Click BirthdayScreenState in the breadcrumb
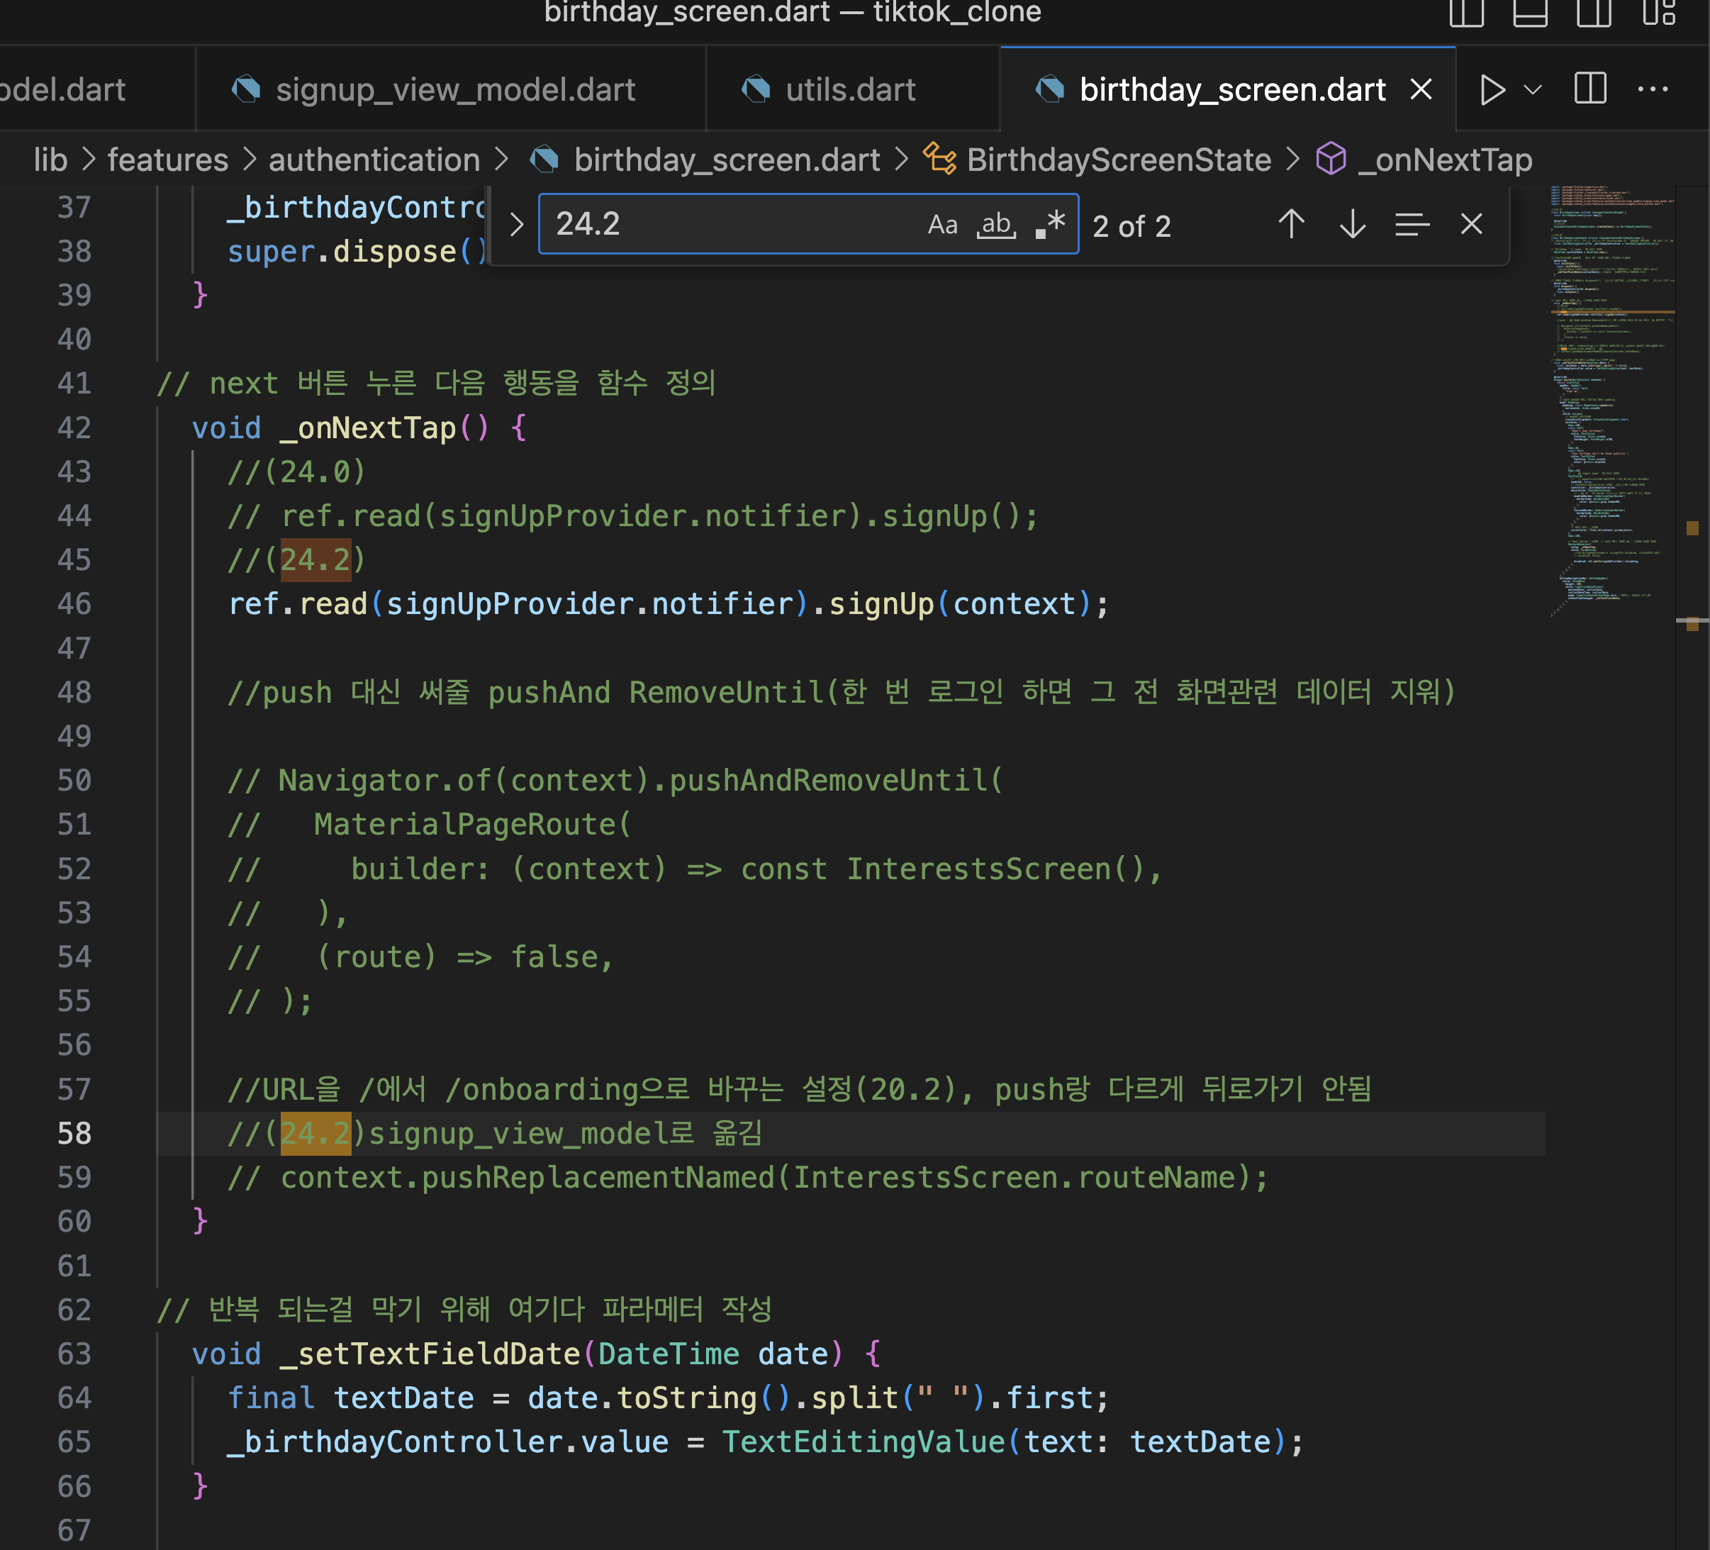The width and height of the screenshot is (1710, 1550). (1118, 160)
